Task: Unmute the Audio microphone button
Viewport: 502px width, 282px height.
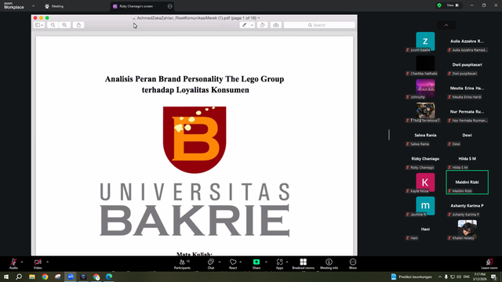Action: pyautogui.click(x=13, y=264)
